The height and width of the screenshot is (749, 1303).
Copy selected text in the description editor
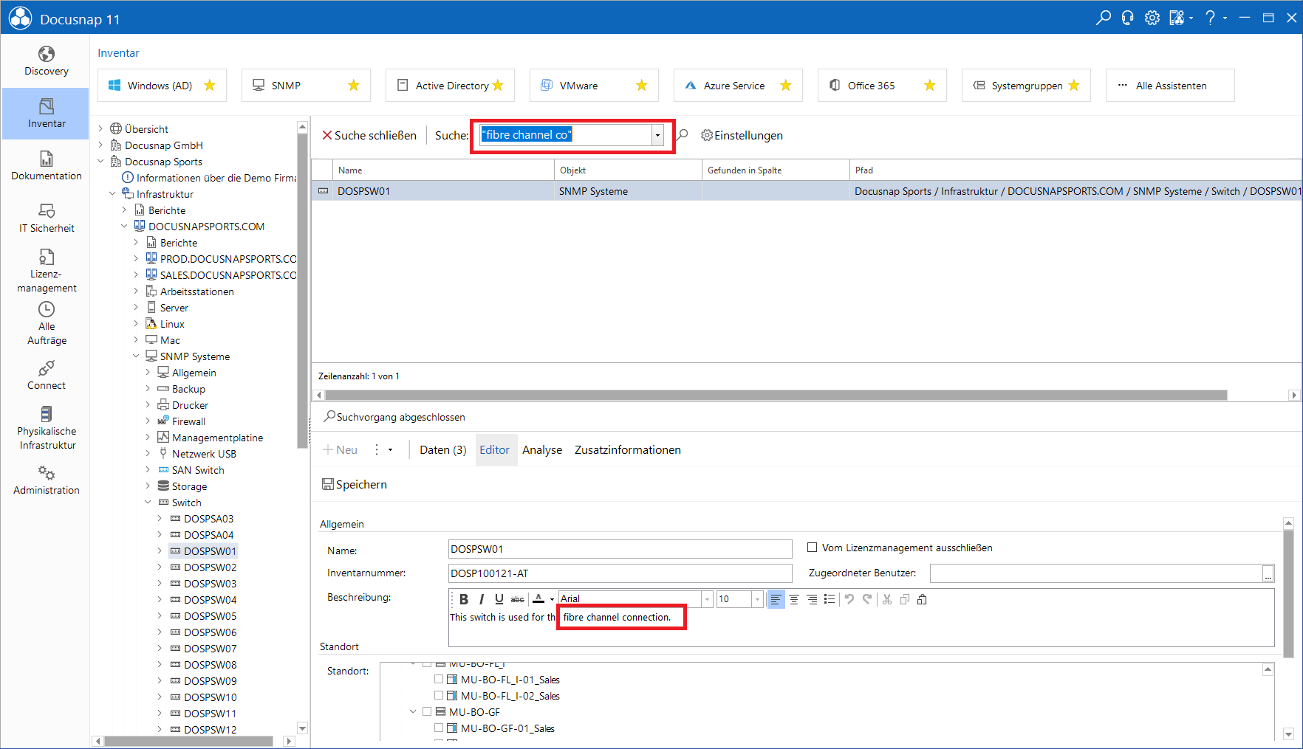click(x=905, y=599)
